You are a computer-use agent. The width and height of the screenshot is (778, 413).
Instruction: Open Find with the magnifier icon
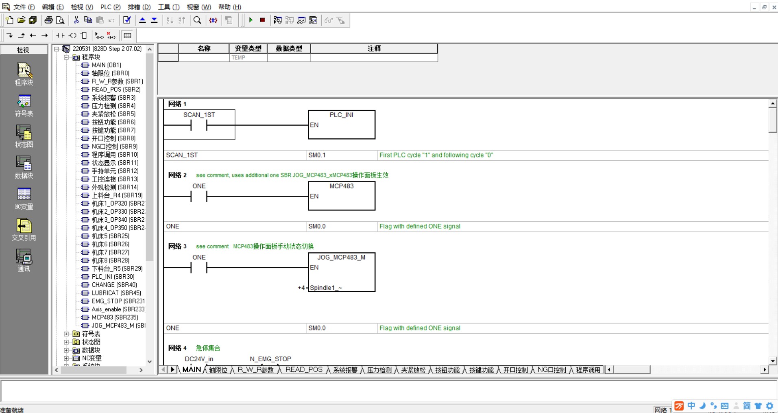[197, 20]
